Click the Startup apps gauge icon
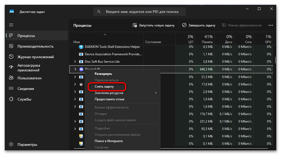 pyautogui.click(x=11, y=67)
